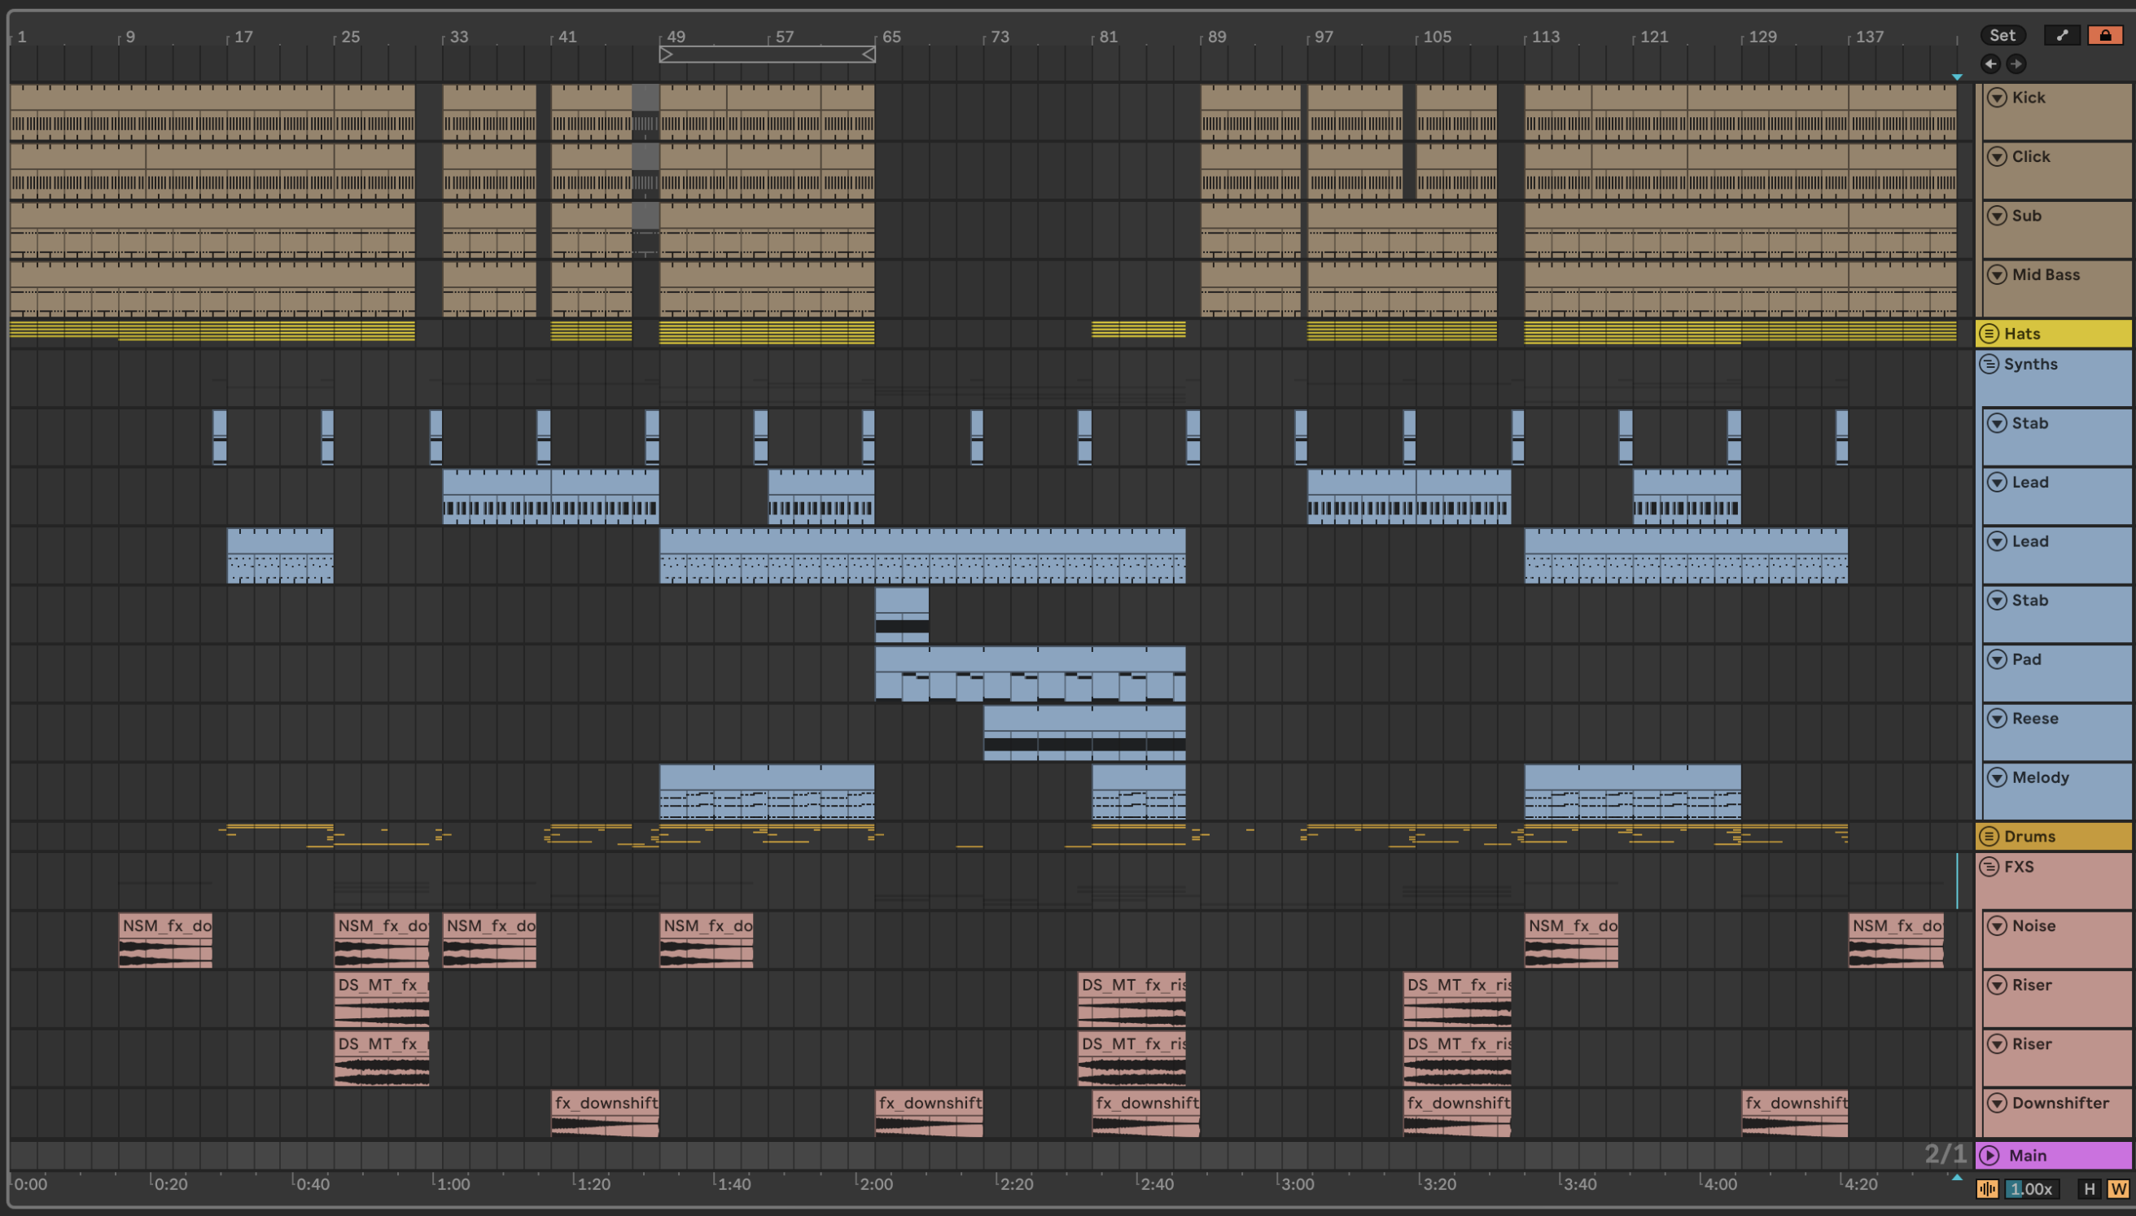Screen dimensions: 2136x1216
Task: Click the loop brace in timeline ruler
Action: pyautogui.click(x=767, y=55)
